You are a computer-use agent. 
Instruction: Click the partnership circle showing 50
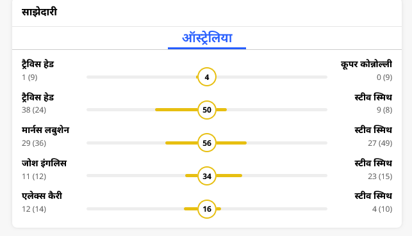(207, 110)
